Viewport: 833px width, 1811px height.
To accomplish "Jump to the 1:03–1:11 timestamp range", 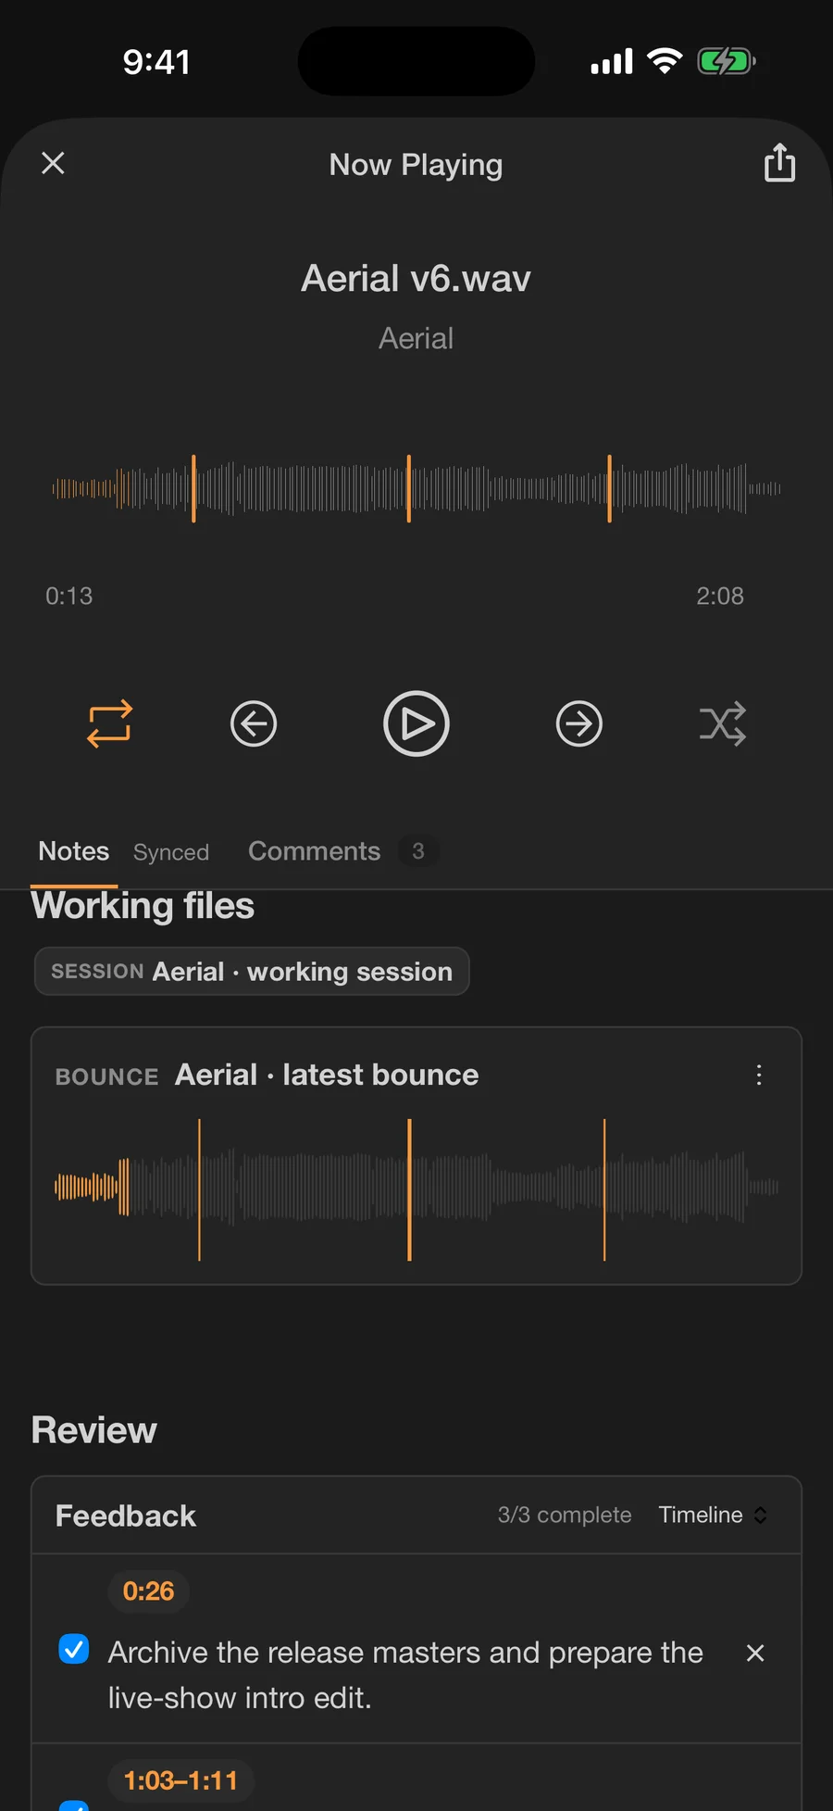I will pyautogui.click(x=180, y=1780).
